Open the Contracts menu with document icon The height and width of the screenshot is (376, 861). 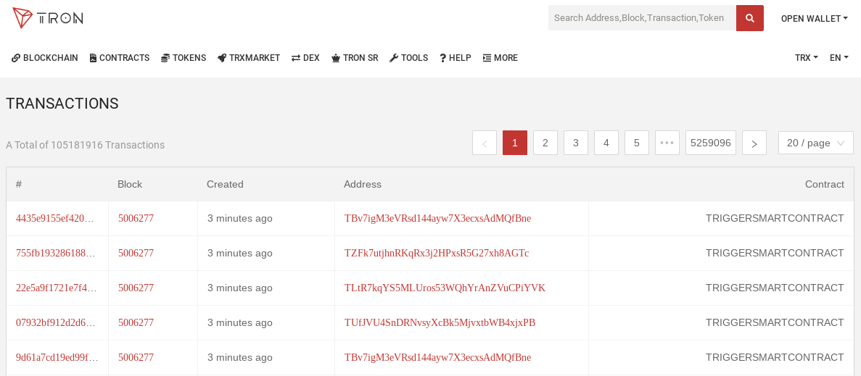pos(120,57)
